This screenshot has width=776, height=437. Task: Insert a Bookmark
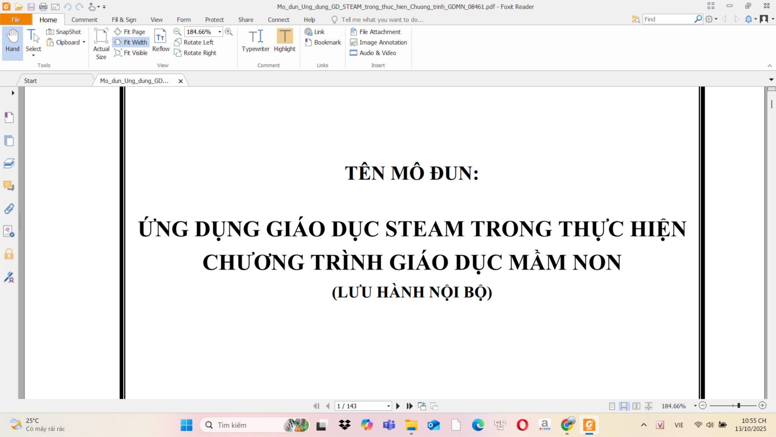point(323,42)
